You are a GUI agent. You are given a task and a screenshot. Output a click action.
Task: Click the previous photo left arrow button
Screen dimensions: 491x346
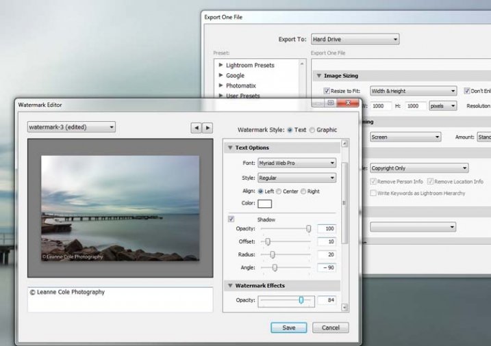196,128
